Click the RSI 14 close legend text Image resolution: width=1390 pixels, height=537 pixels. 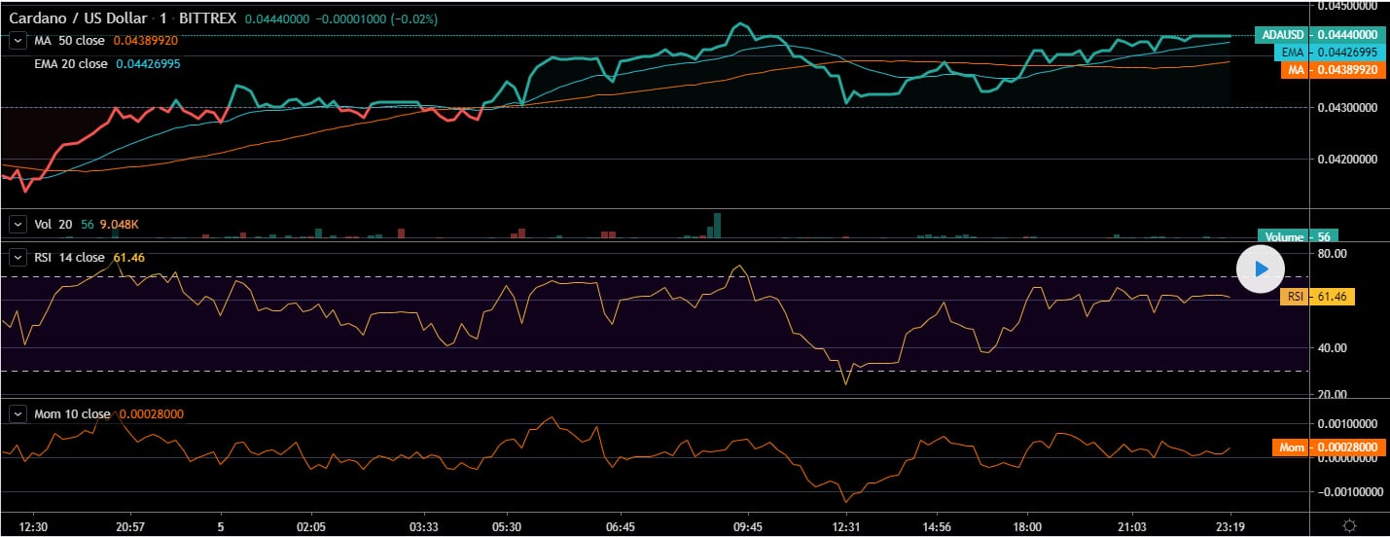(x=69, y=257)
